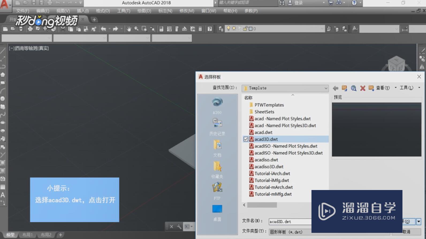
Task: Click the Zoom Window icon in toolbar
Action: click(x=144, y=29)
